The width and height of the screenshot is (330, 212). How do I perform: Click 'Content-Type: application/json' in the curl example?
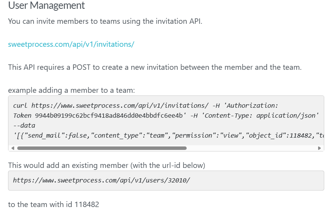(x=260, y=115)
